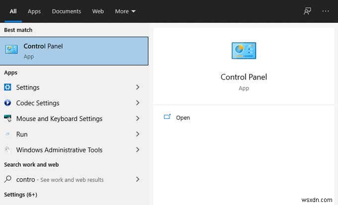
Task: Click the Codec Settings icon
Action: click(7, 103)
